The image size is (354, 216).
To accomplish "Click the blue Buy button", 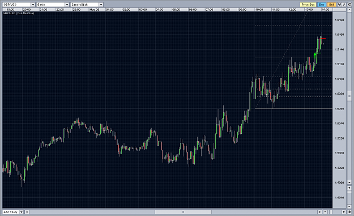I will pos(322,5).
